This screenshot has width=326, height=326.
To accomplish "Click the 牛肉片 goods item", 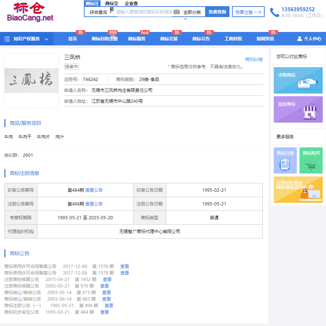I will click(x=43, y=137).
